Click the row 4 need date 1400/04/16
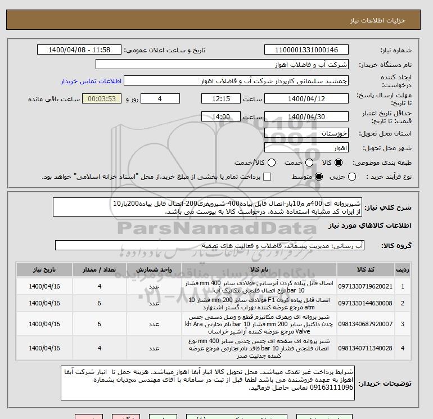Screen dimensions: 433x419 tap(44, 348)
